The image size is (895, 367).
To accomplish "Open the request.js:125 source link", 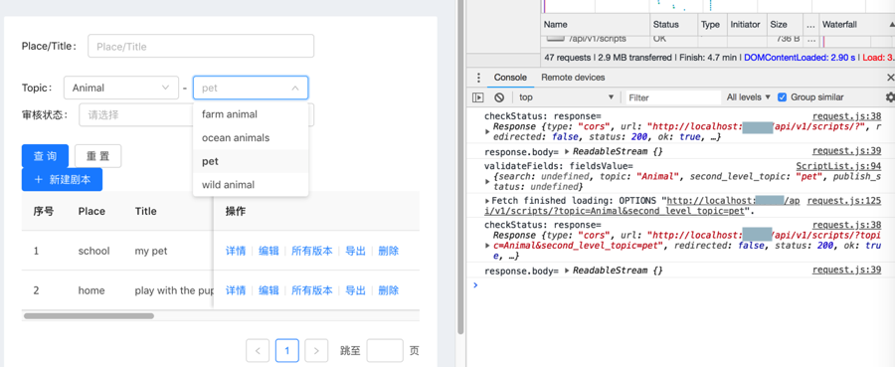I will coord(843,201).
